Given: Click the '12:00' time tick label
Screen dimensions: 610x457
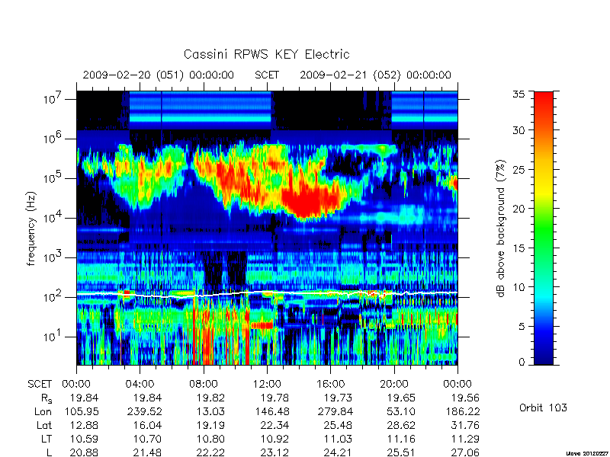Looking at the screenshot, I should [267, 385].
